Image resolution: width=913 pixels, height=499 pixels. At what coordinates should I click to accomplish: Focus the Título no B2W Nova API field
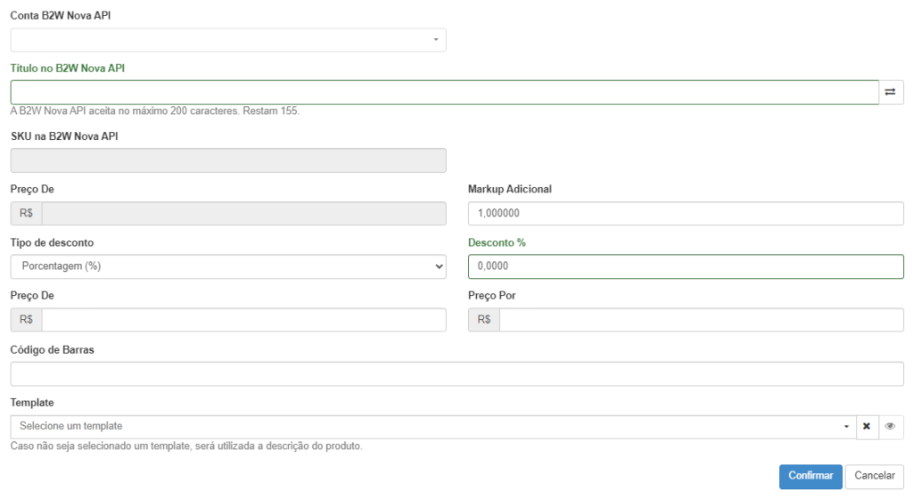(x=445, y=93)
